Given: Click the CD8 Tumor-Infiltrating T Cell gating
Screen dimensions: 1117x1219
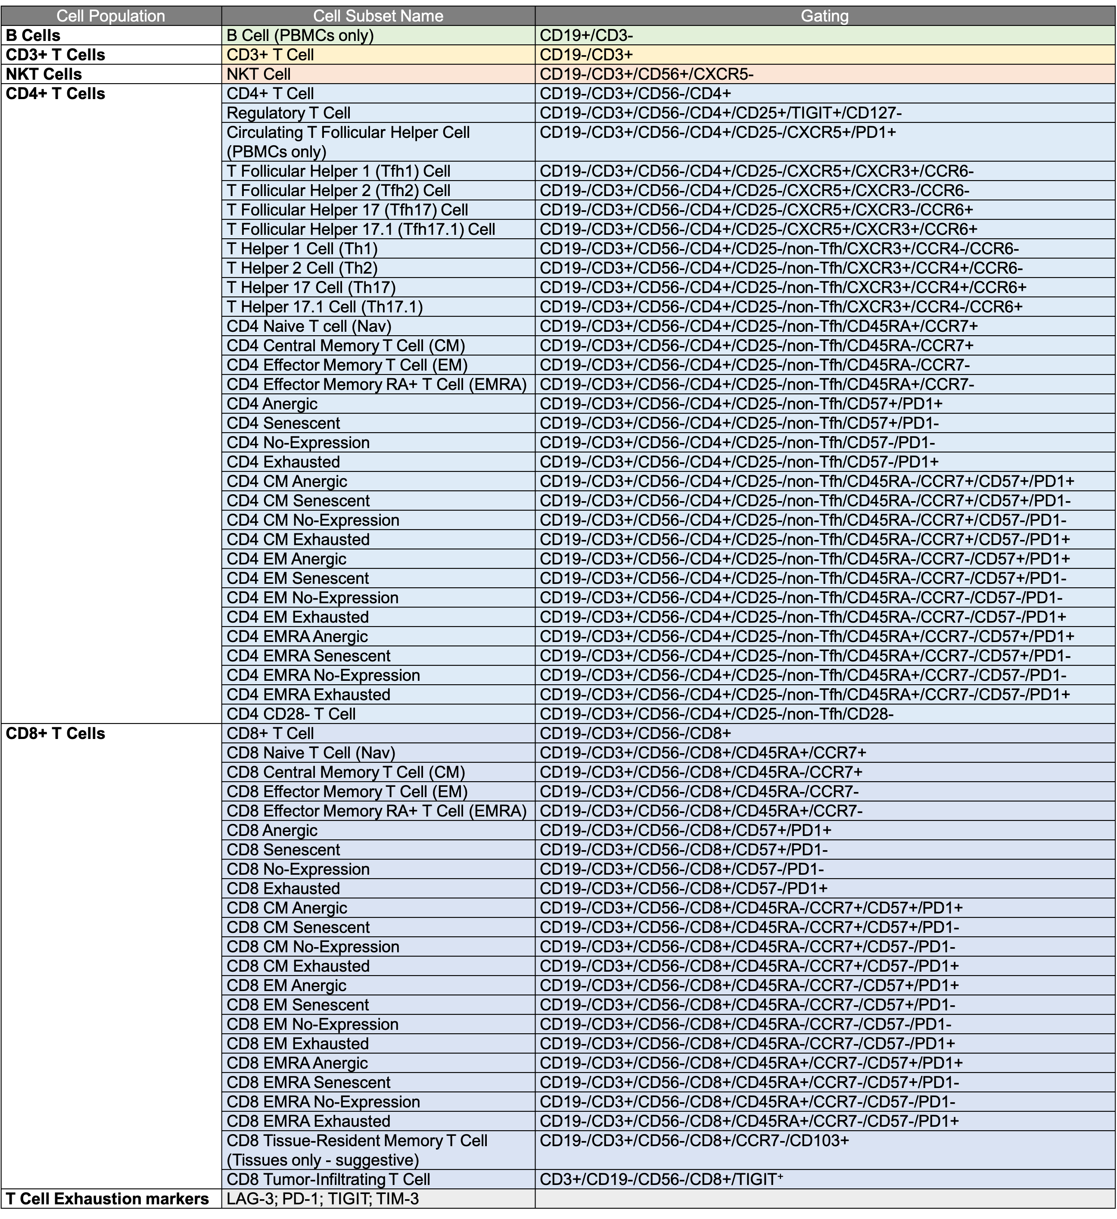Looking at the screenshot, I should 661,1179.
